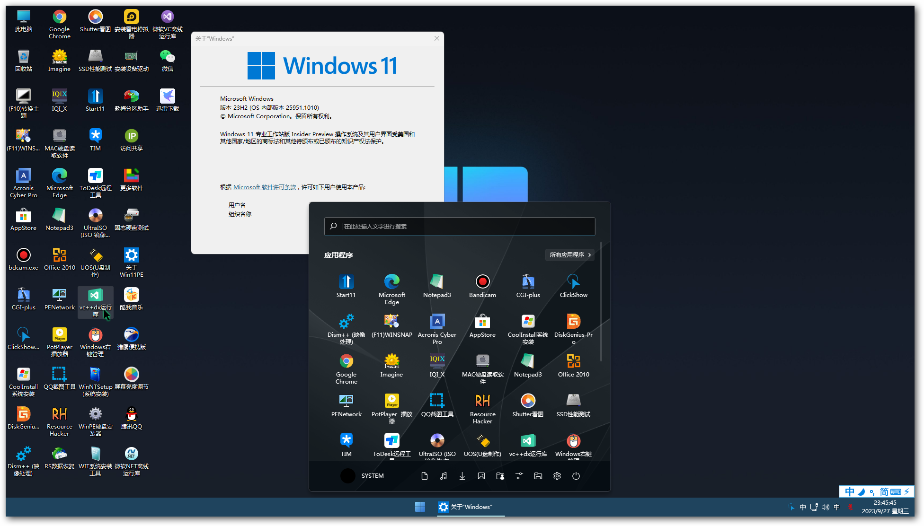This screenshot has height=526, width=924.
Task: Open Downloads shortcut in Start menu footer
Action: click(x=462, y=476)
